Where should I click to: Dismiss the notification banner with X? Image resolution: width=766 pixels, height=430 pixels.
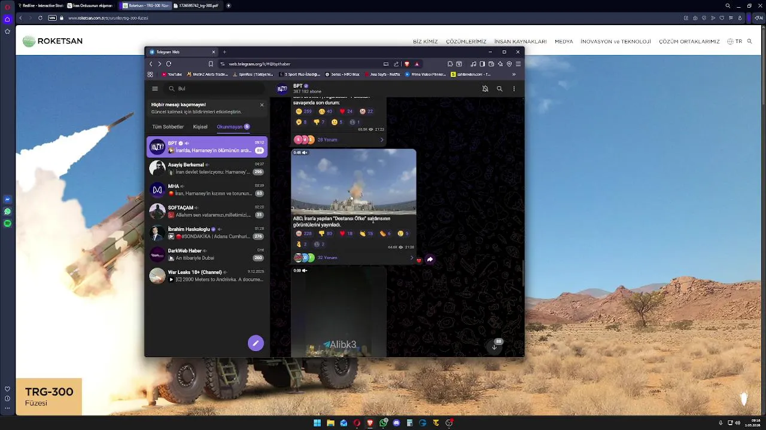[x=262, y=105]
